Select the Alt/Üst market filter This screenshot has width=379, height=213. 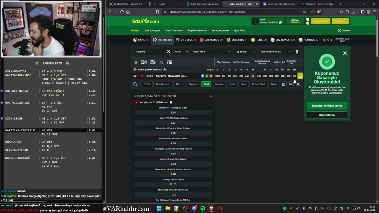point(179,84)
